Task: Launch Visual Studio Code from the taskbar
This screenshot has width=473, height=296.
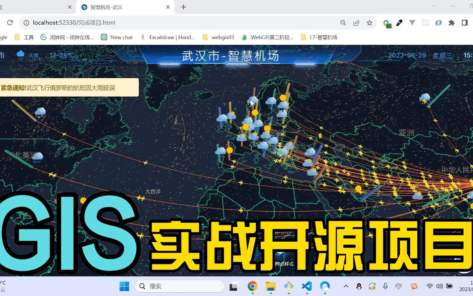Action: click(307, 286)
